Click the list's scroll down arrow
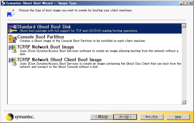194x123 pixels. tap(184, 102)
